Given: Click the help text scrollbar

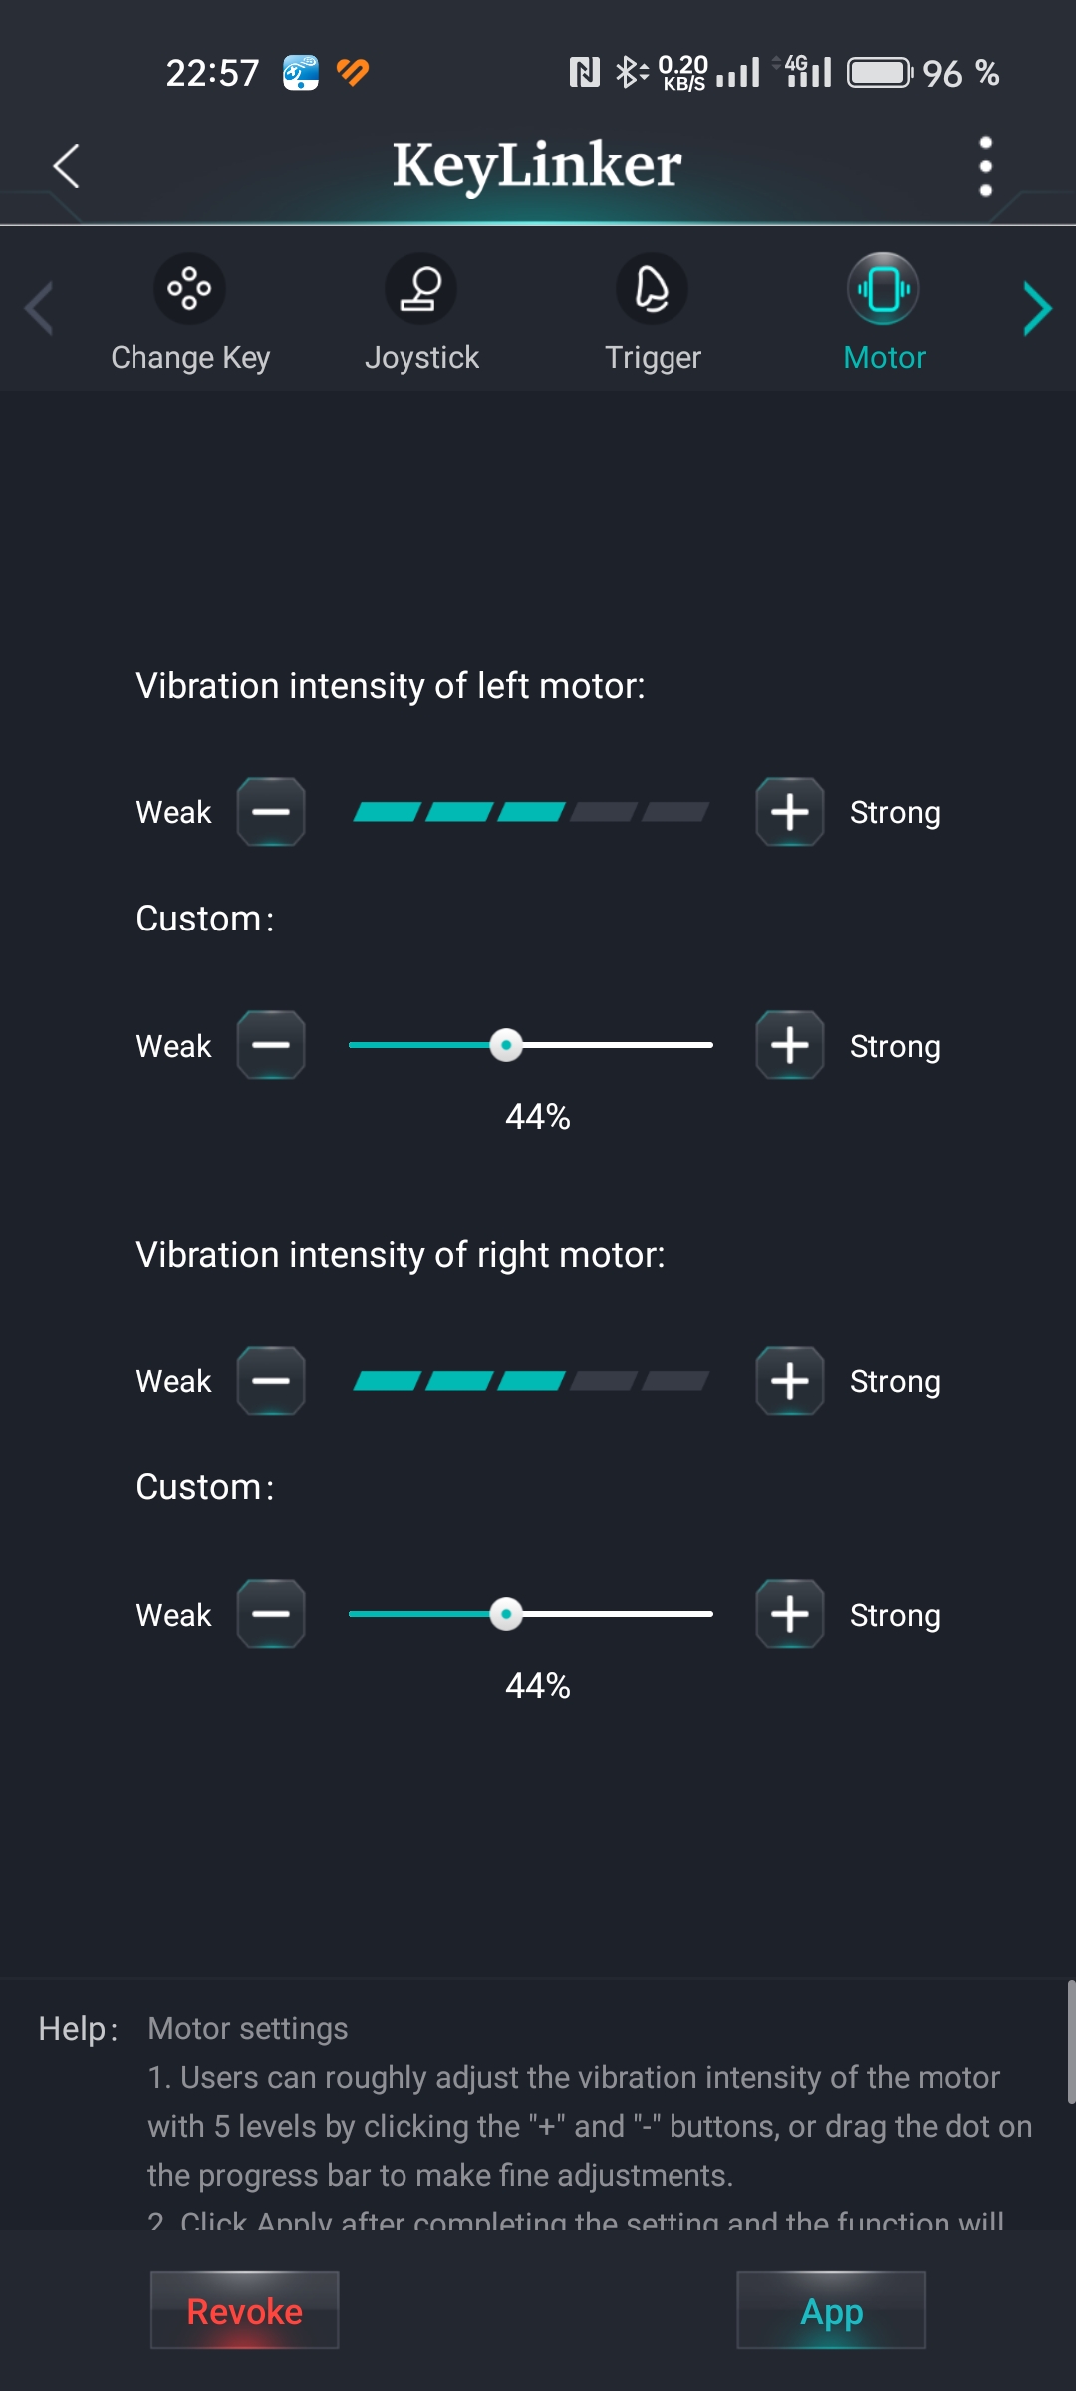Looking at the screenshot, I should (1071, 2041).
